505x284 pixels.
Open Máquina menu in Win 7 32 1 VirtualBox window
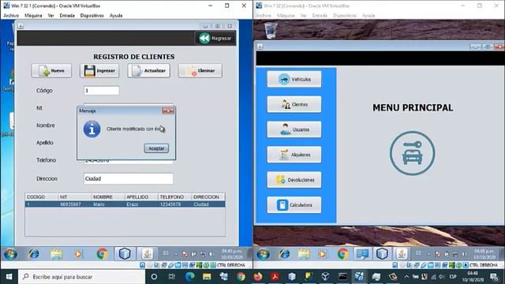click(x=33, y=16)
